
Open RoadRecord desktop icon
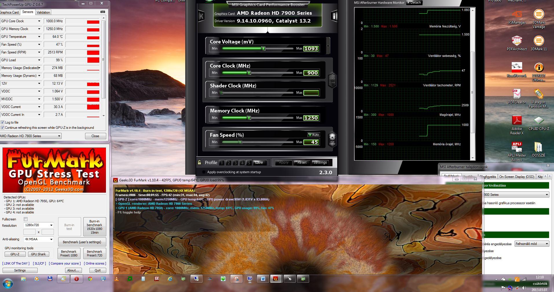[x=517, y=70]
